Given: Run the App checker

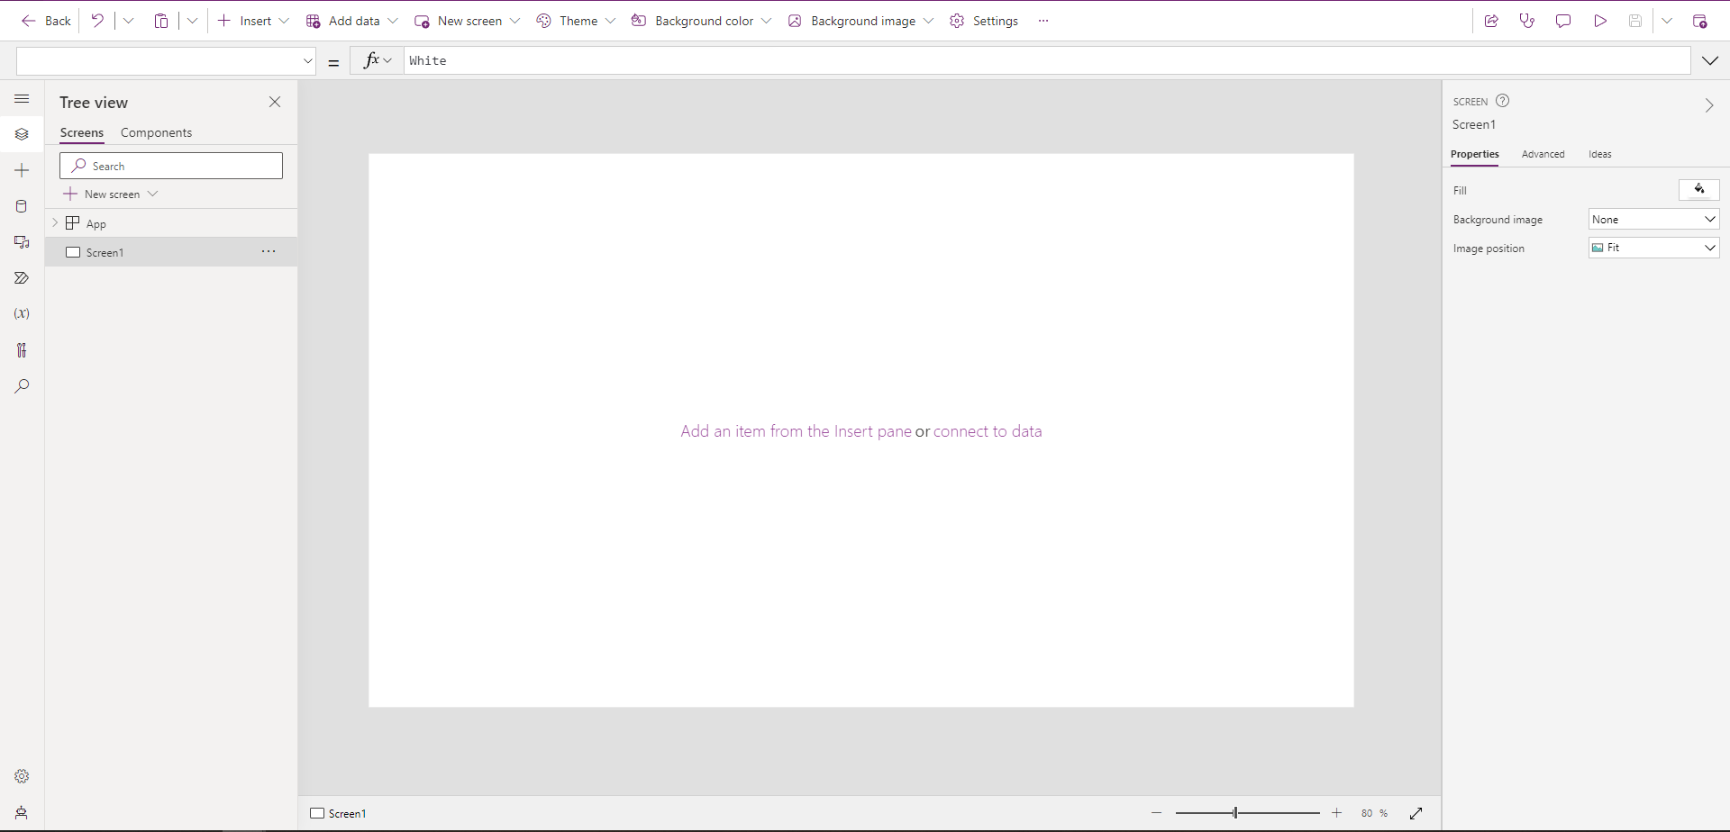Looking at the screenshot, I should coord(1526,20).
